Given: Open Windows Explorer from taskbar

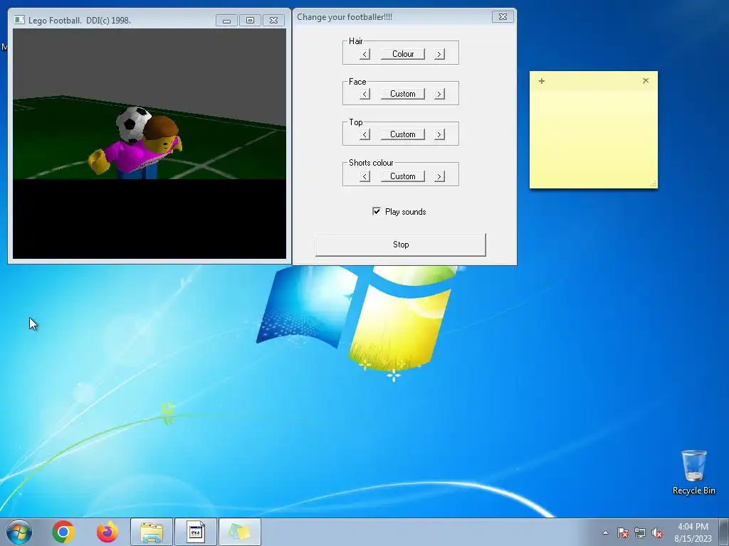Looking at the screenshot, I should (152, 532).
